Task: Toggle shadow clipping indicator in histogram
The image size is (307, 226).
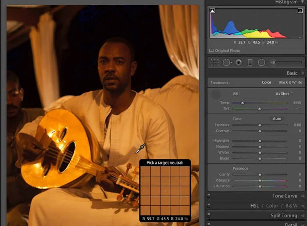Action: coord(212,11)
